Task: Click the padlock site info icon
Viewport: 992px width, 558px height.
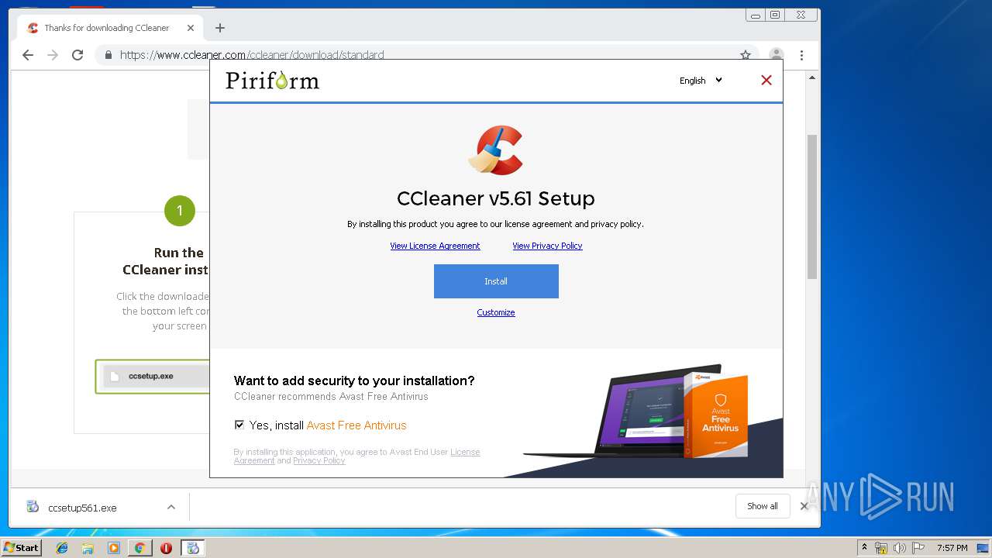Action: (x=108, y=55)
